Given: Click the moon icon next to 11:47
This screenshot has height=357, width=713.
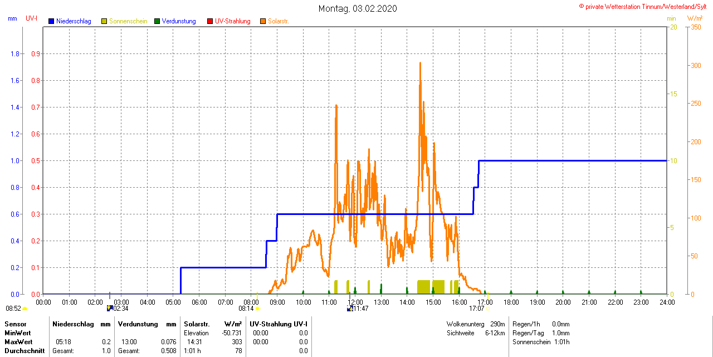Looking at the screenshot, I should pyautogui.click(x=350, y=308).
